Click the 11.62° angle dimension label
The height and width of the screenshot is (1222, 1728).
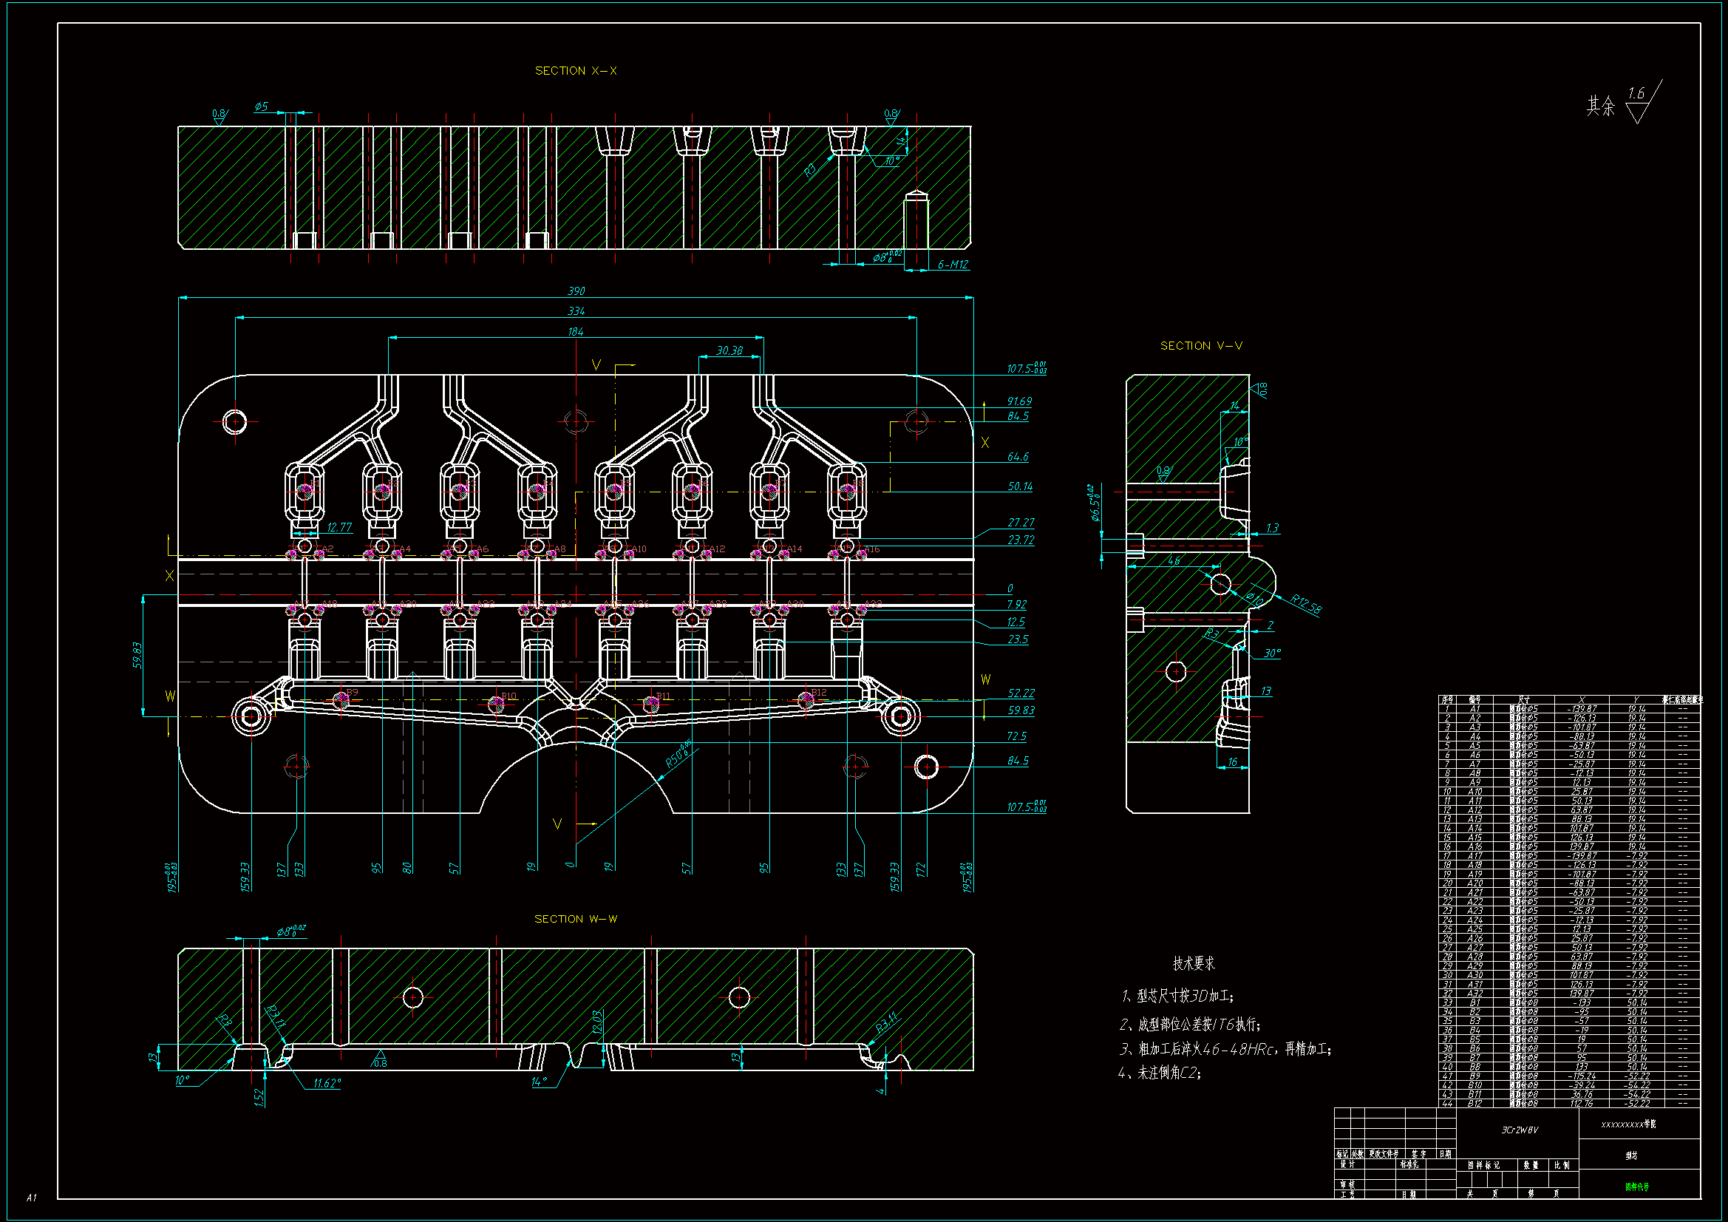(327, 1084)
